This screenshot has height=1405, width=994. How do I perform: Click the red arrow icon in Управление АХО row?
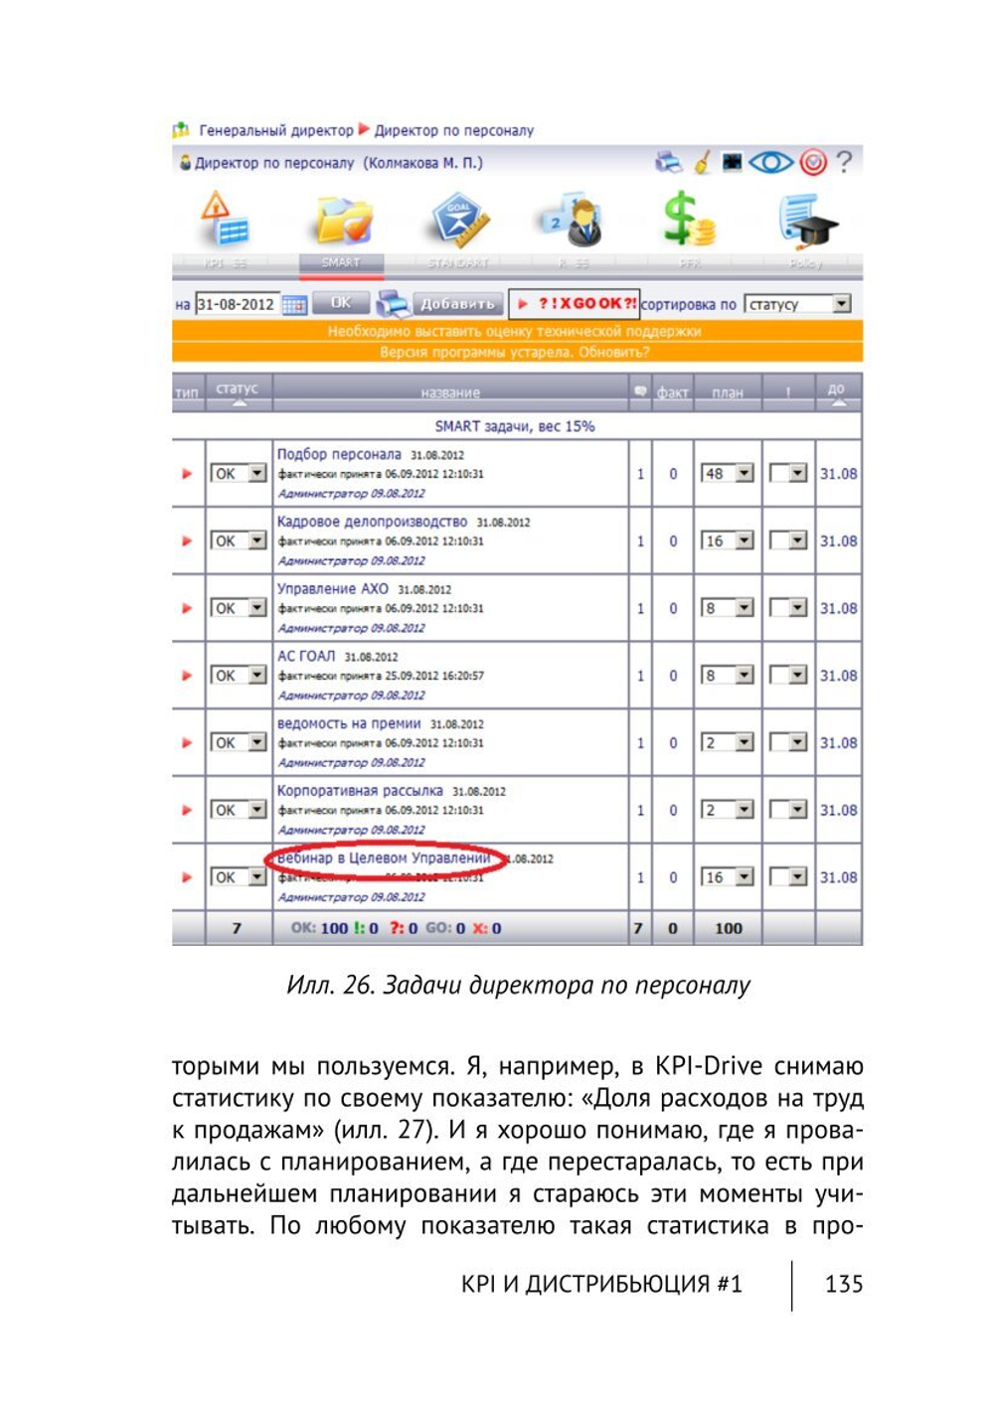[x=187, y=608]
